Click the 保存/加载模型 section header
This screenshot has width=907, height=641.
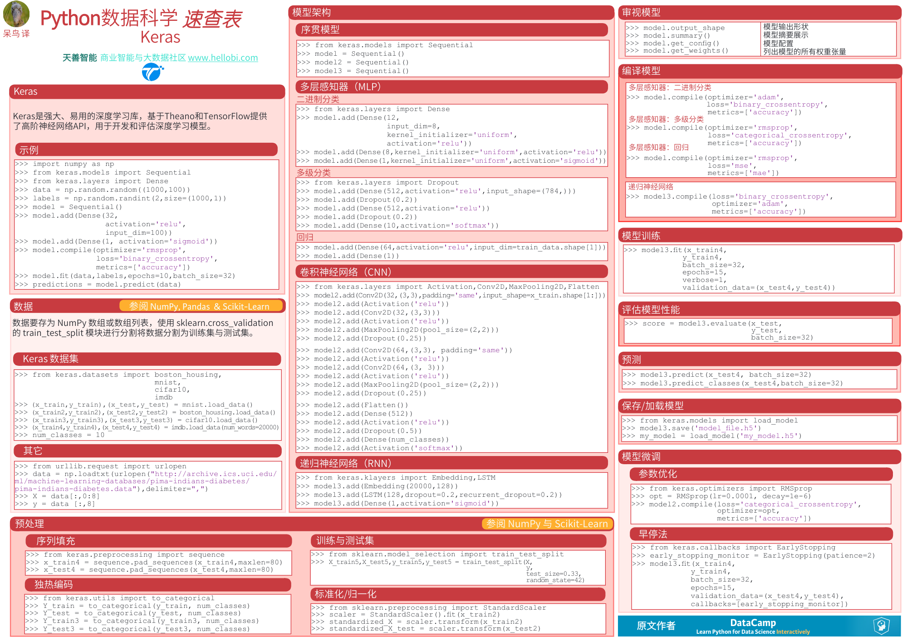pyautogui.click(x=652, y=406)
